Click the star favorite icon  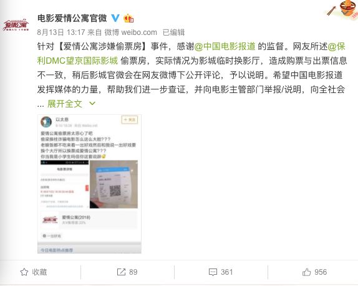point(24,272)
